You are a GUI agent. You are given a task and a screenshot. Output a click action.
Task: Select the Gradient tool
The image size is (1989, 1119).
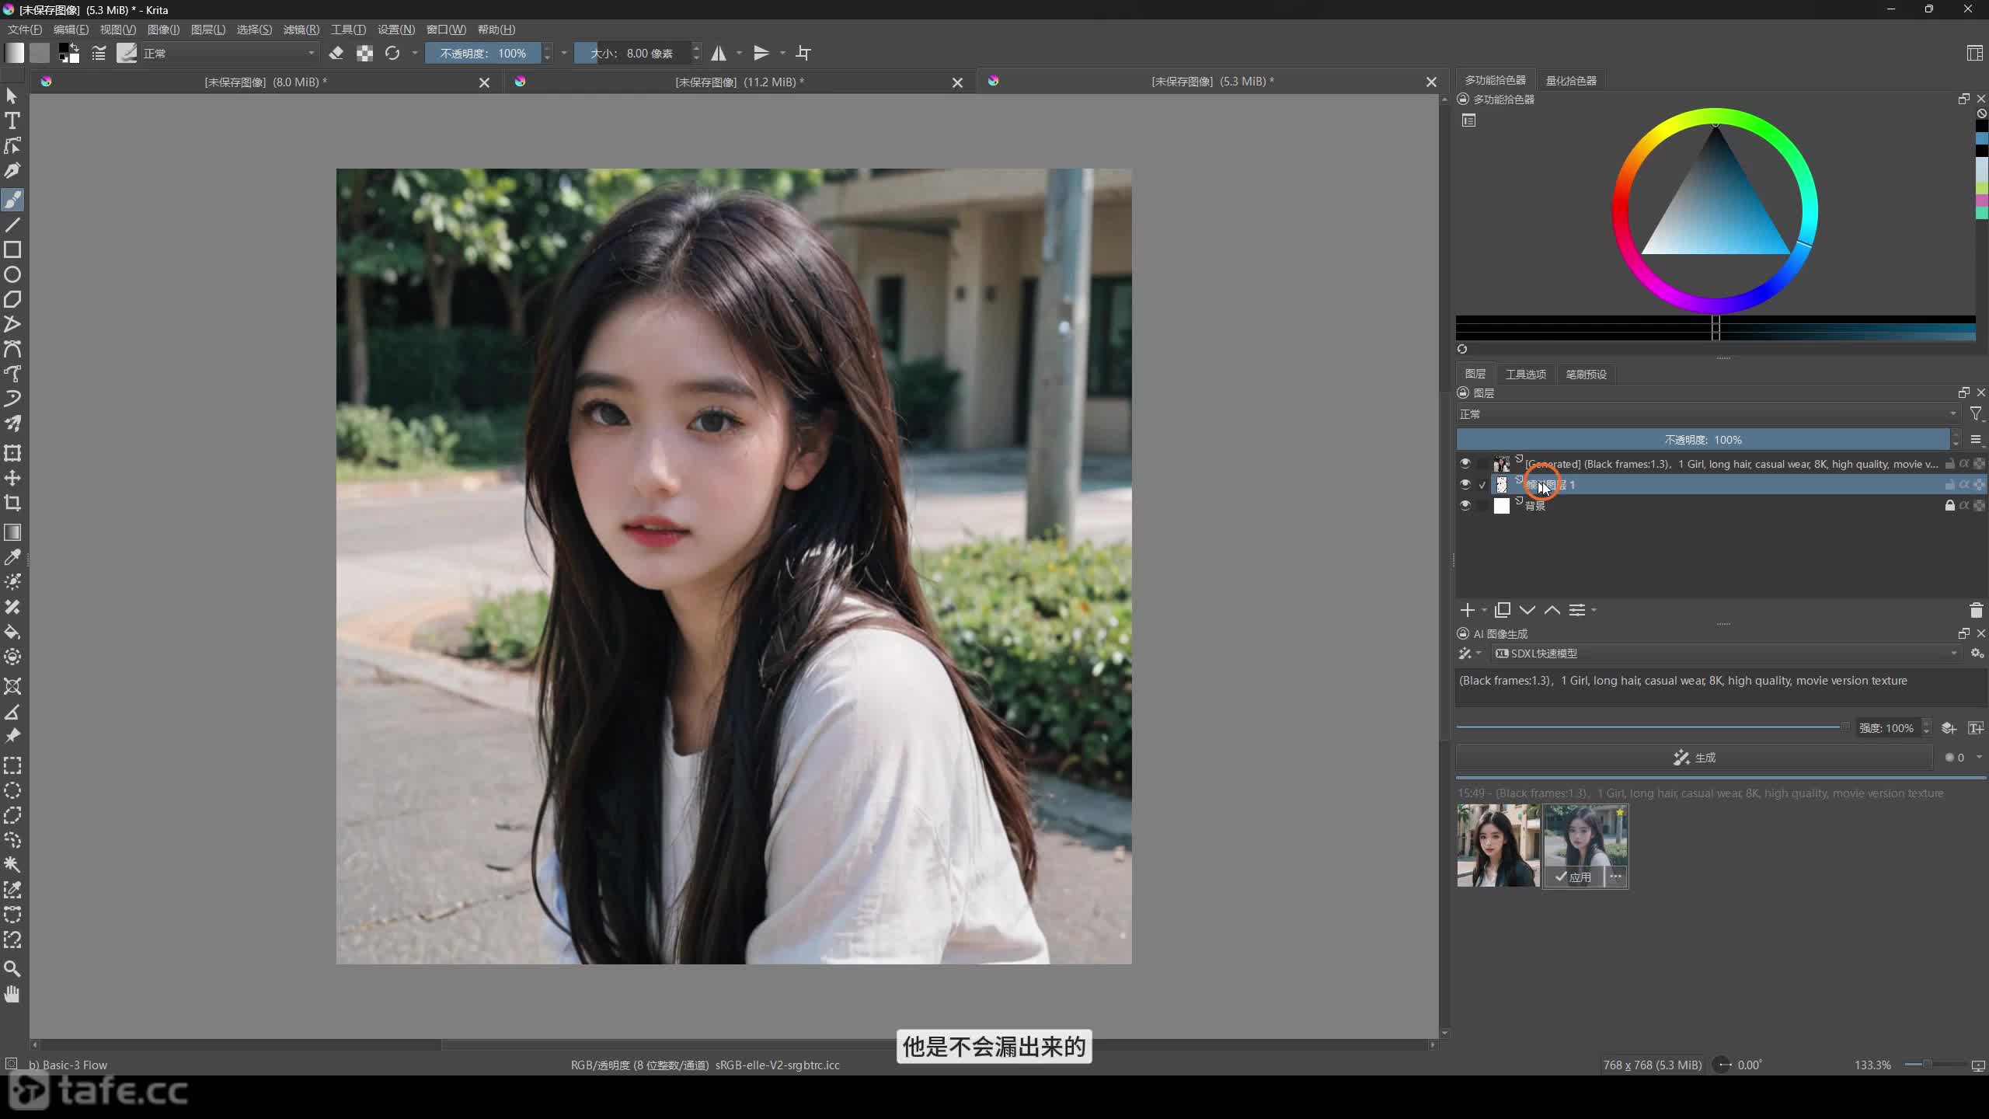pos(12,532)
